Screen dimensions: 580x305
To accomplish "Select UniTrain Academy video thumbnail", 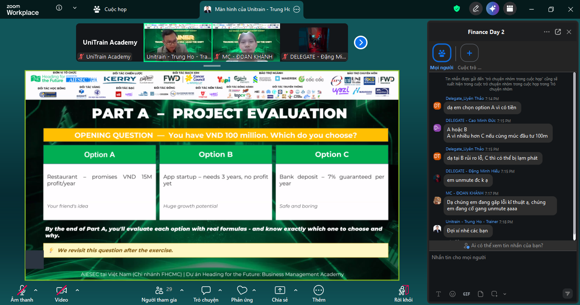I will pyautogui.click(x=110, y=42).
